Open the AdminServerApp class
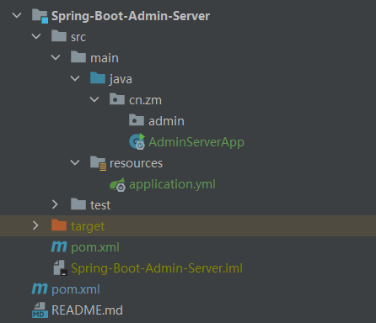 coord(196,142)
